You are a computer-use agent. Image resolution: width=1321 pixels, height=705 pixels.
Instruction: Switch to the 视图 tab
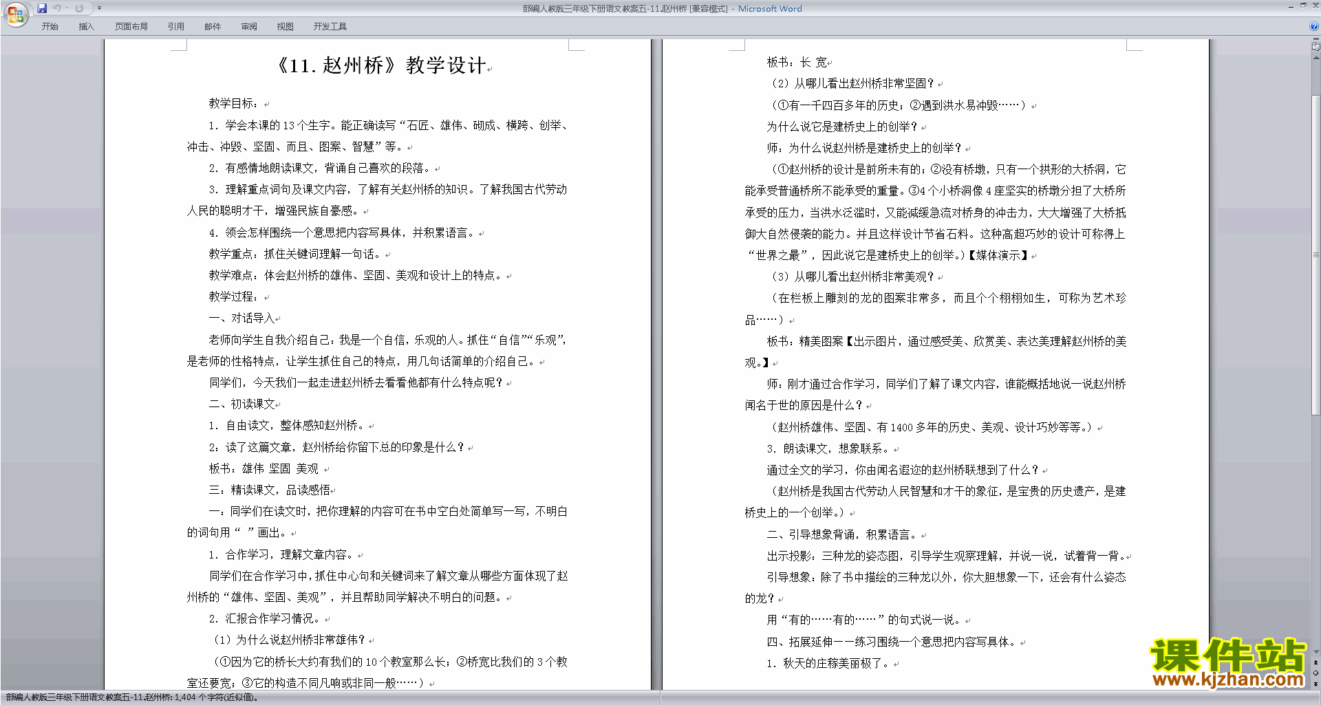pos(286,27)
